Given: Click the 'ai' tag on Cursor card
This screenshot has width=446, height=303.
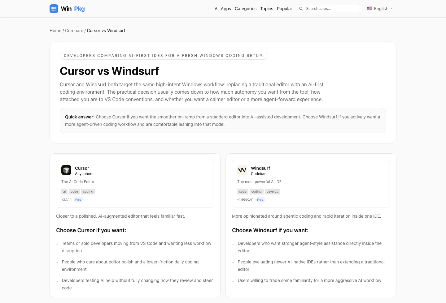Looking at the screenshot, I should tap(64, 192).
